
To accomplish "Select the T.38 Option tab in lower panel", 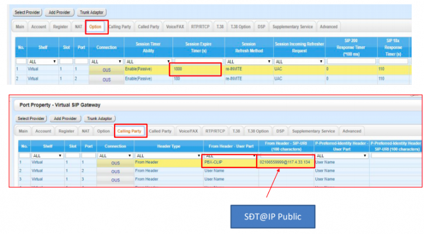I will coord(257,131).
